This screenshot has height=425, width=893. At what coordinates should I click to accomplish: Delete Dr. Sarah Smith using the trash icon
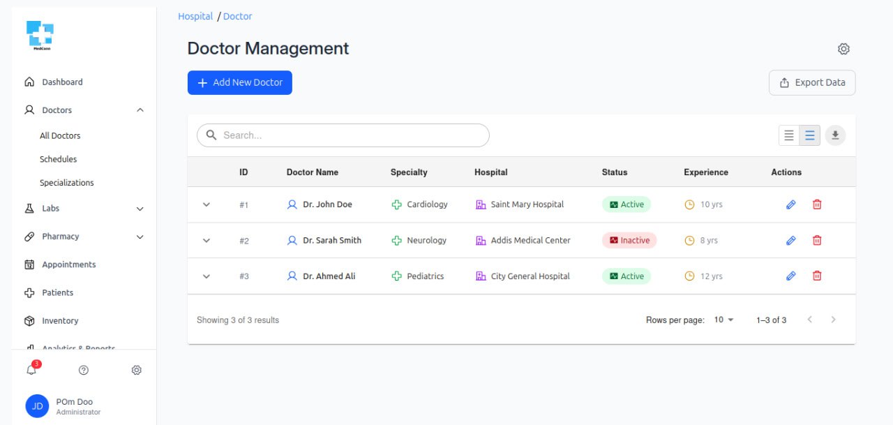[817, 240]
